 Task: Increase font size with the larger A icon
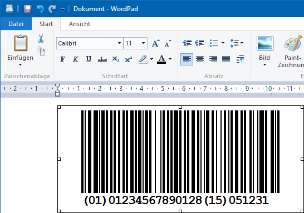156,43
